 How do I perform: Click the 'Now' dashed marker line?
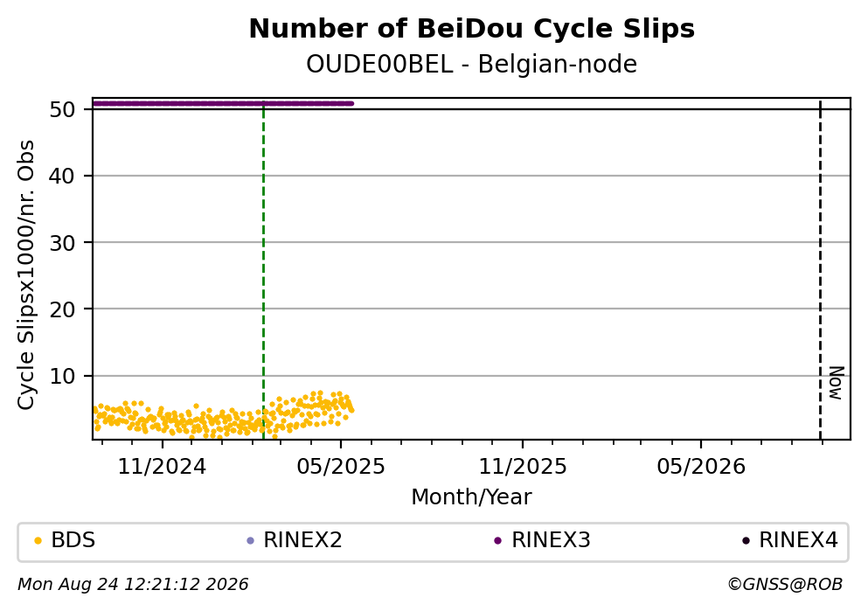[820, 269]
